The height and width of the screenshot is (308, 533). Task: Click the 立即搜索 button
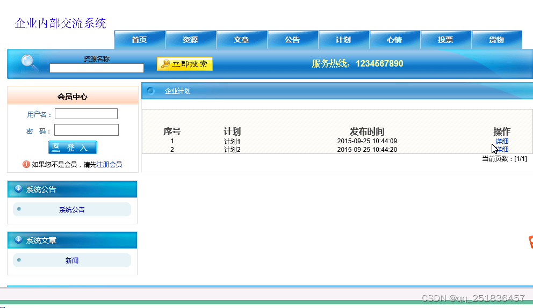coord(185,64)
